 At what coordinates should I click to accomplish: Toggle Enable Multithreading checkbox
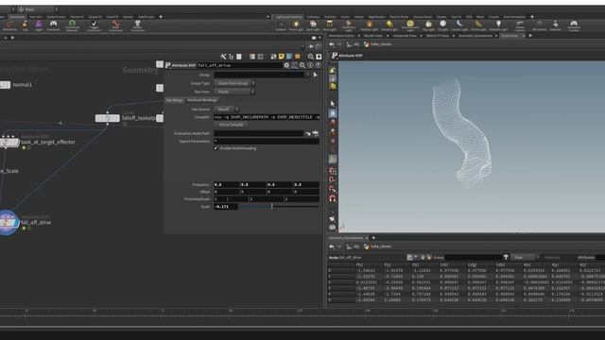click(216, 148)
